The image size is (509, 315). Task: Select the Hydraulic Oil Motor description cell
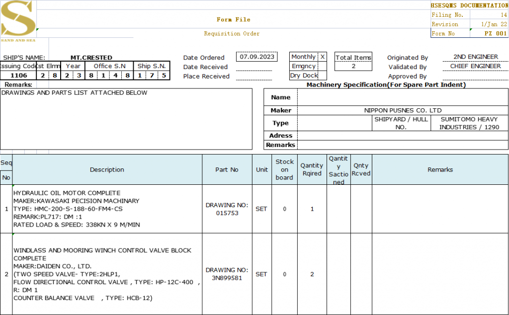pos(107,209)
